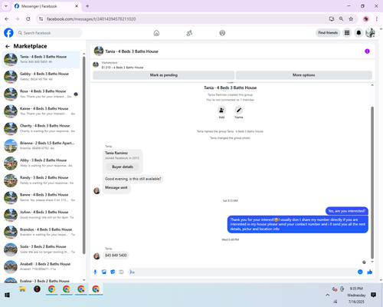
Task: Open Charity - 4 Beds 3 Baths House chat
Action: pos(41,128)
